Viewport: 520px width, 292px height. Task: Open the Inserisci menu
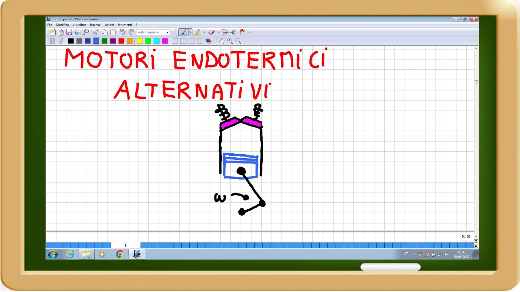(x=95, y=25)
